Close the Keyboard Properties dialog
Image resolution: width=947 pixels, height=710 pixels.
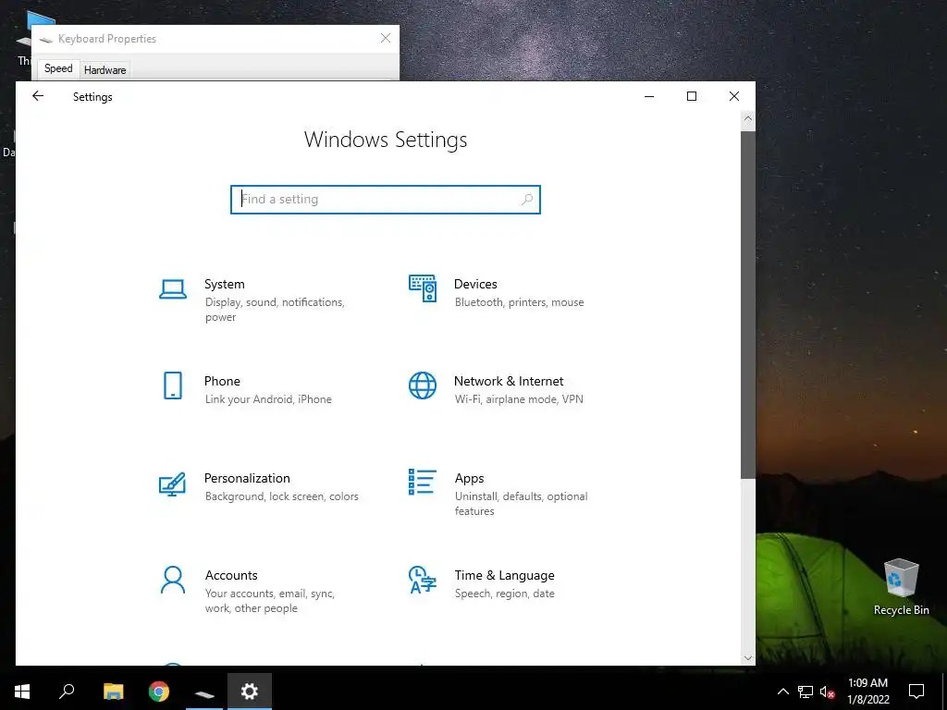click(386, 38)
